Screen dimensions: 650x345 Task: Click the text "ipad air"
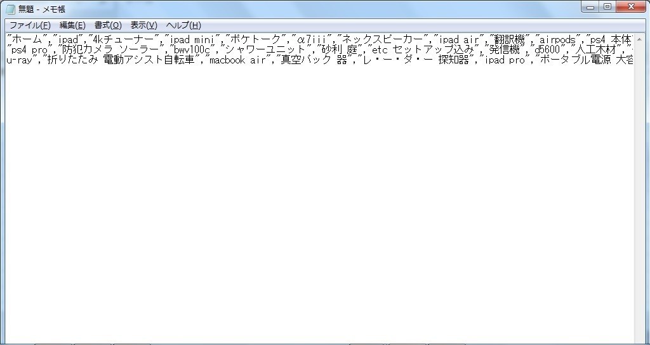tap(459, 40)
